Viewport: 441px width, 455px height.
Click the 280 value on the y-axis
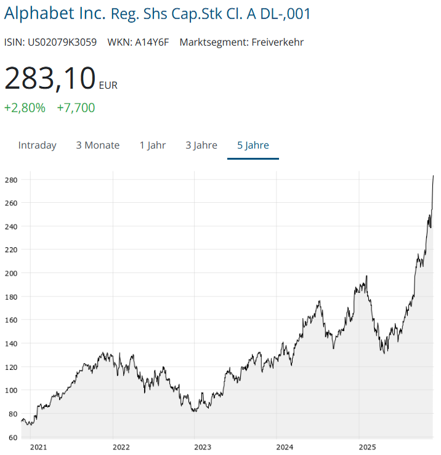(12, 180)
